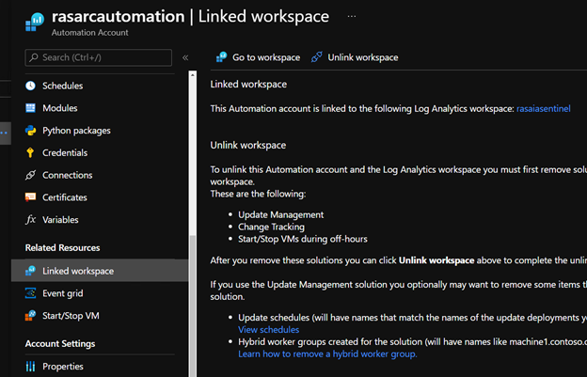587x377 pixels.
Task: Click the 'Update Management' bullet text
Action: point(280,214)
